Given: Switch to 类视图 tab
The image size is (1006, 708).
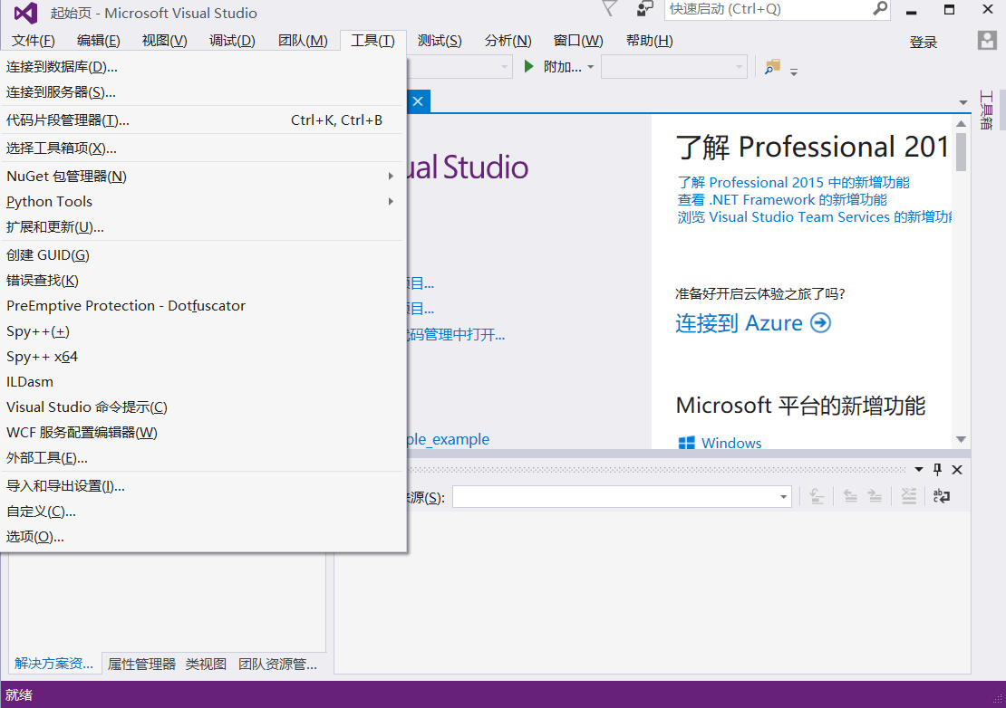Looking at the screenshot, I should click(x=206, y=664).
